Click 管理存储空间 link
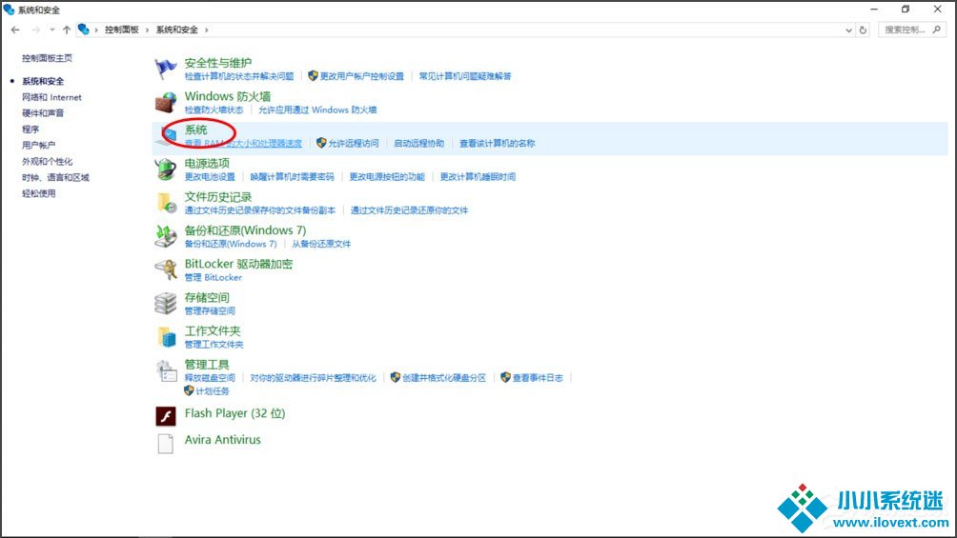This screenshot has width=957, height=538. (210, 311)
